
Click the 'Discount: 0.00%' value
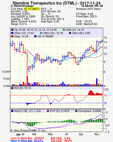20,14
